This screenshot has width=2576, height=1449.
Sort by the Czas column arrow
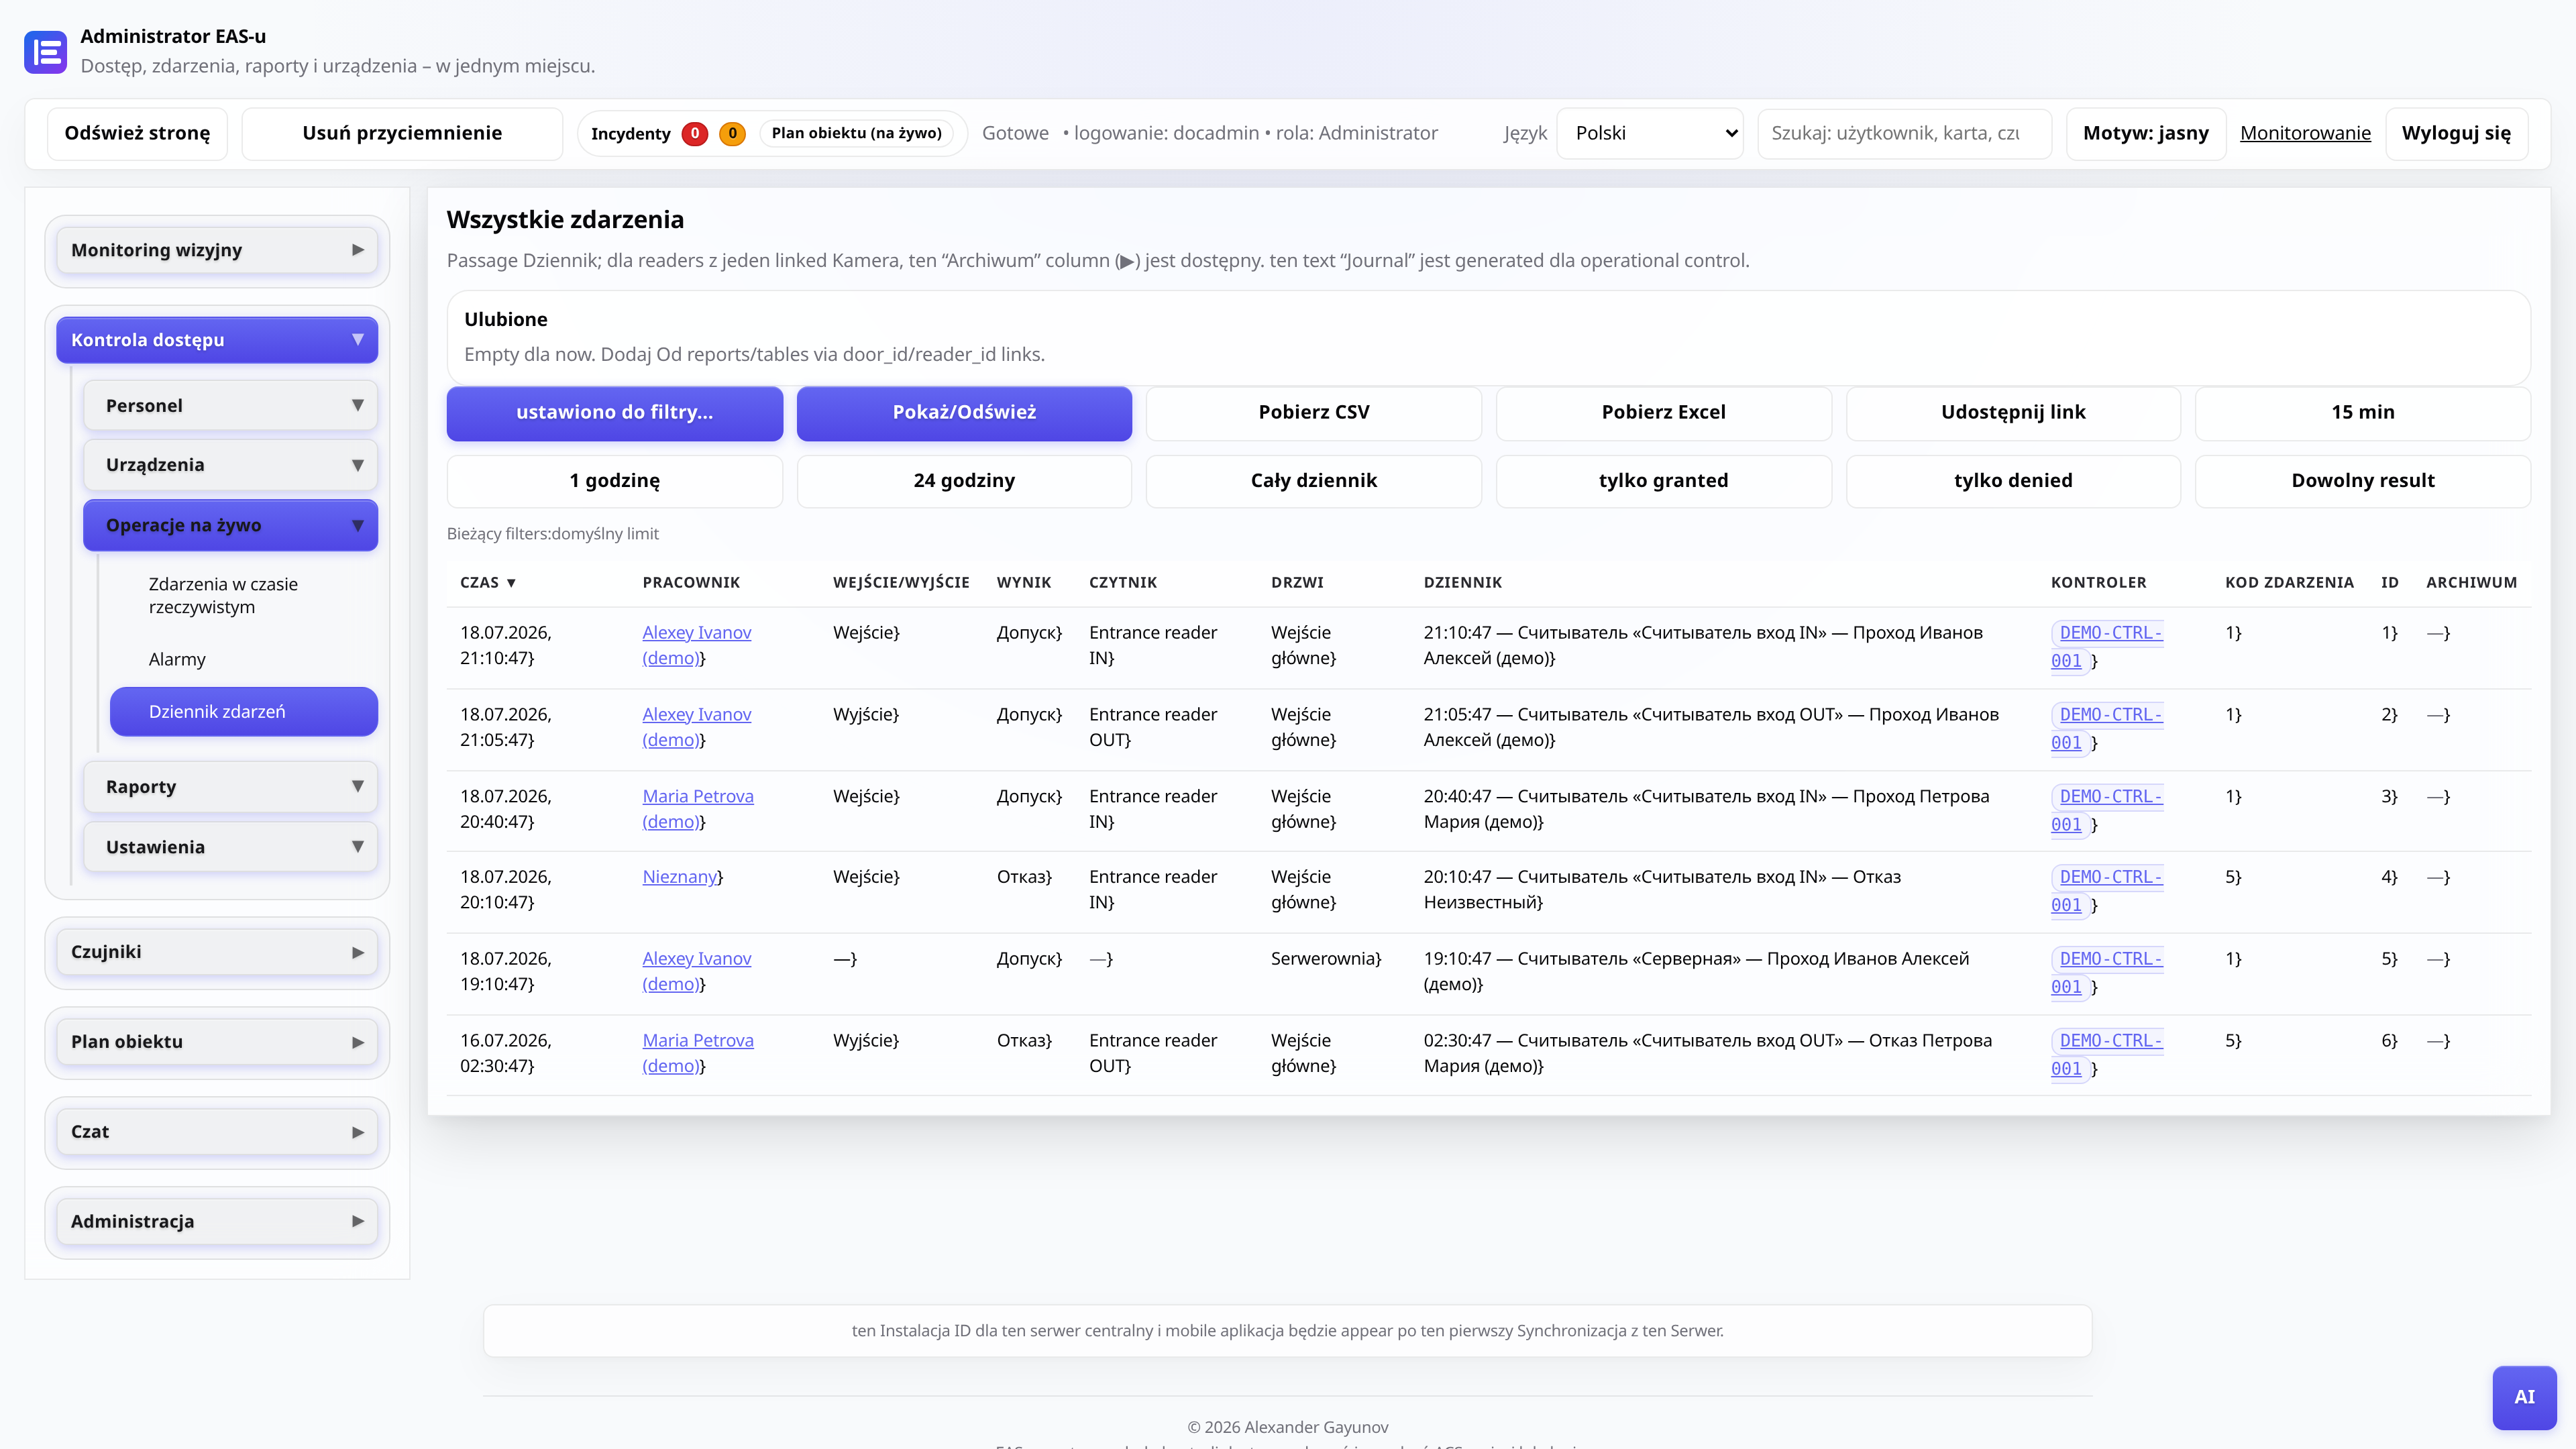coord(511,582)
